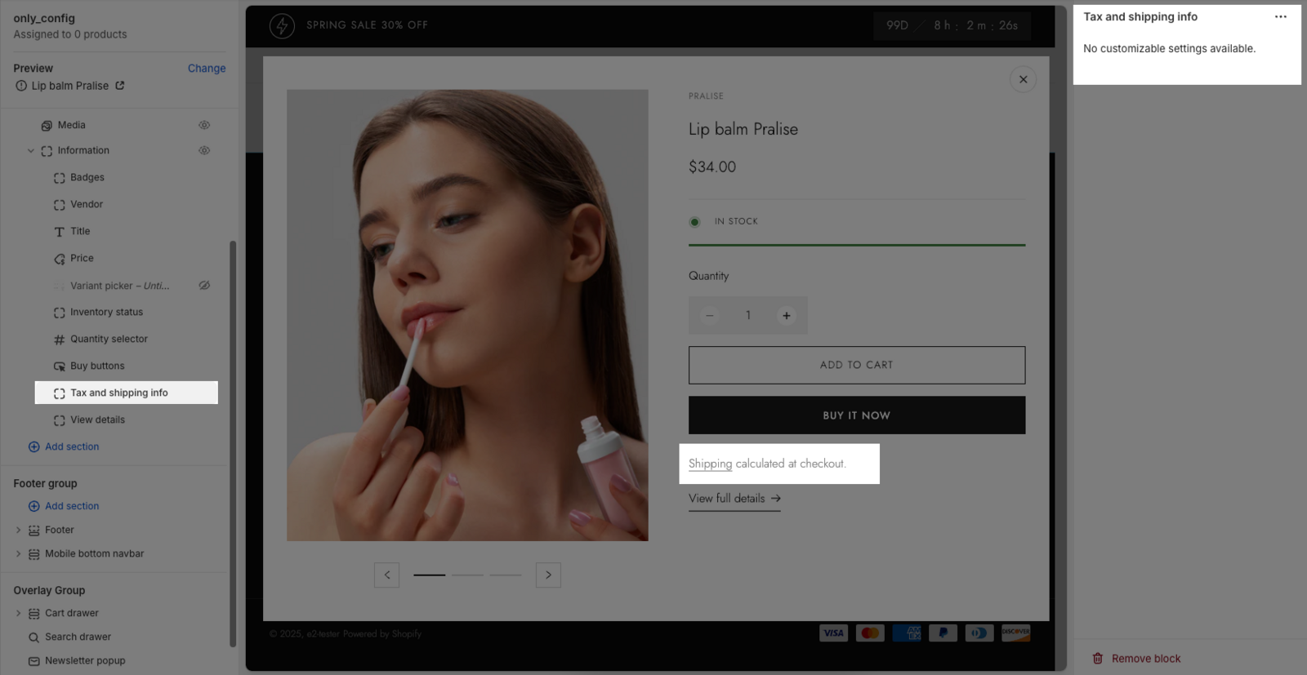Click the minus icon to decrease quantity
The height and width of the screenshot is (675, 1307).
709,316
